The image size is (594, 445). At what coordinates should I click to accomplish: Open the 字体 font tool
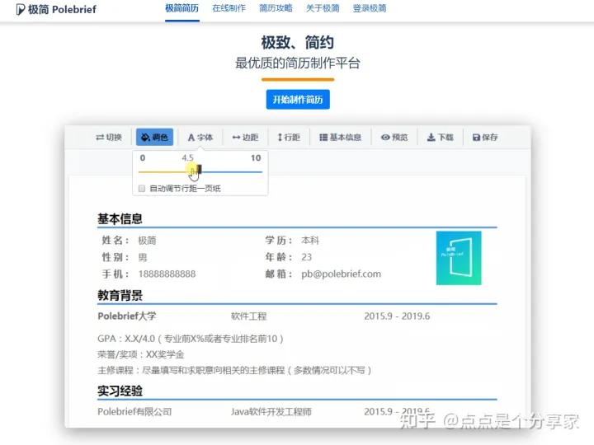(200, 137)
